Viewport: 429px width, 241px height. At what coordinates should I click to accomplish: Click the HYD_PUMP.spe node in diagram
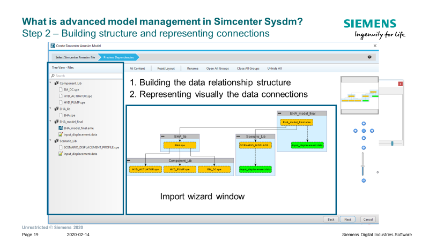[180, 169]
